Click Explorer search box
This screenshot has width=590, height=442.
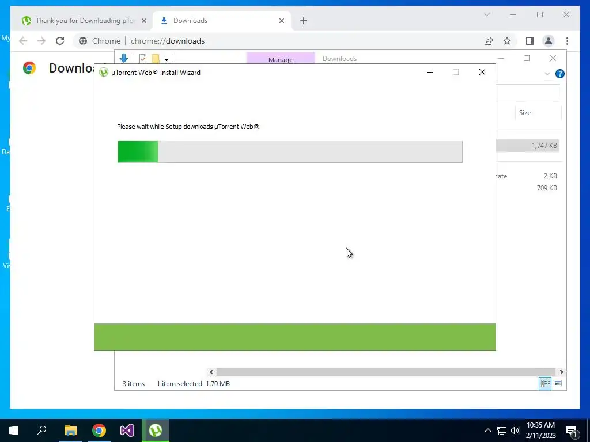click(528, 93)
